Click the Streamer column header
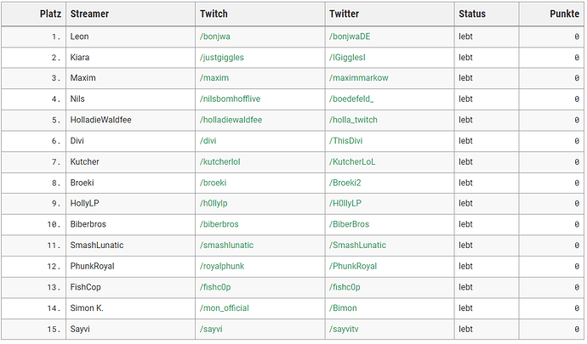Screen dimensions: 587x344 coord(89,14)
